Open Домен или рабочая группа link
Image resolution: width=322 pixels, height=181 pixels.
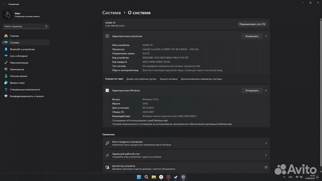tap(141, 79)
